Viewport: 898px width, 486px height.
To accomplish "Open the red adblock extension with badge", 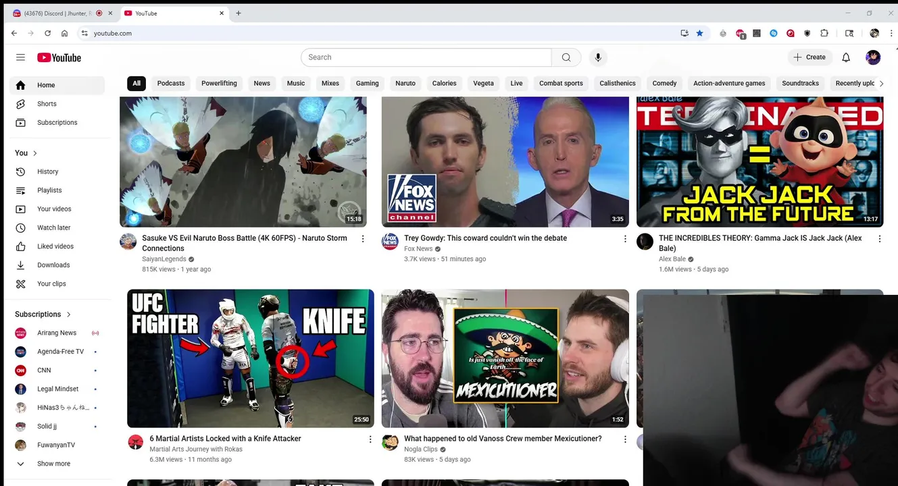I will pyautogui.click(x=741, y=34).
